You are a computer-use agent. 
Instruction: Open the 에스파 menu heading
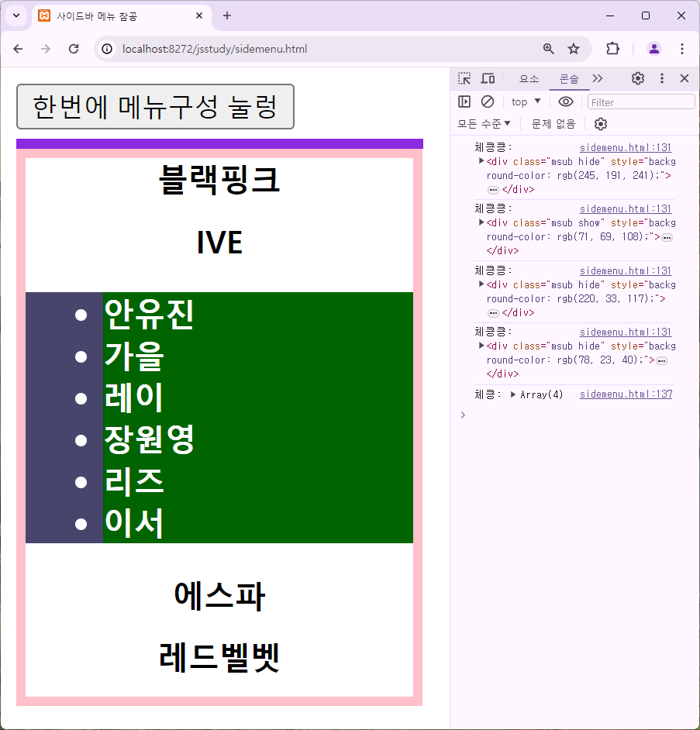click(219, 596)
